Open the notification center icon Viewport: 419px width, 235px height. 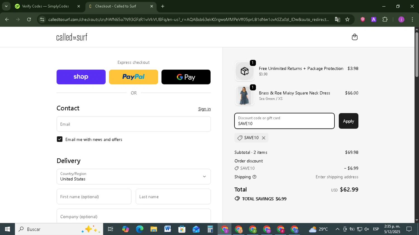409,229
